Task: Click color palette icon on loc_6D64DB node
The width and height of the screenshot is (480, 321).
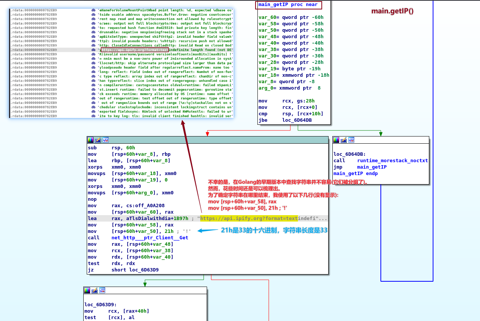Action: pyautogui.click(x=337, y=140)
